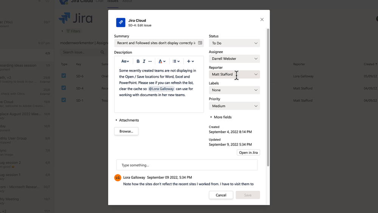The width and height of the screenshot is (378, 213).
Task: Open the Labels None dropdown
Action: pos(234,90)
